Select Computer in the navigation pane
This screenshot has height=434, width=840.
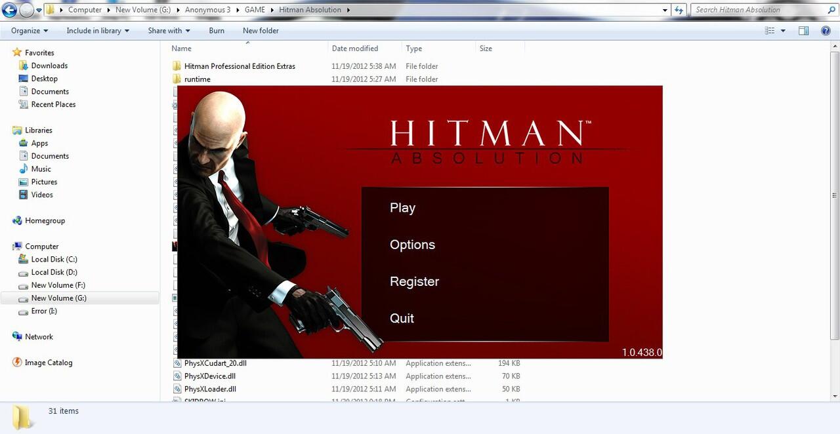click(42, 247)
